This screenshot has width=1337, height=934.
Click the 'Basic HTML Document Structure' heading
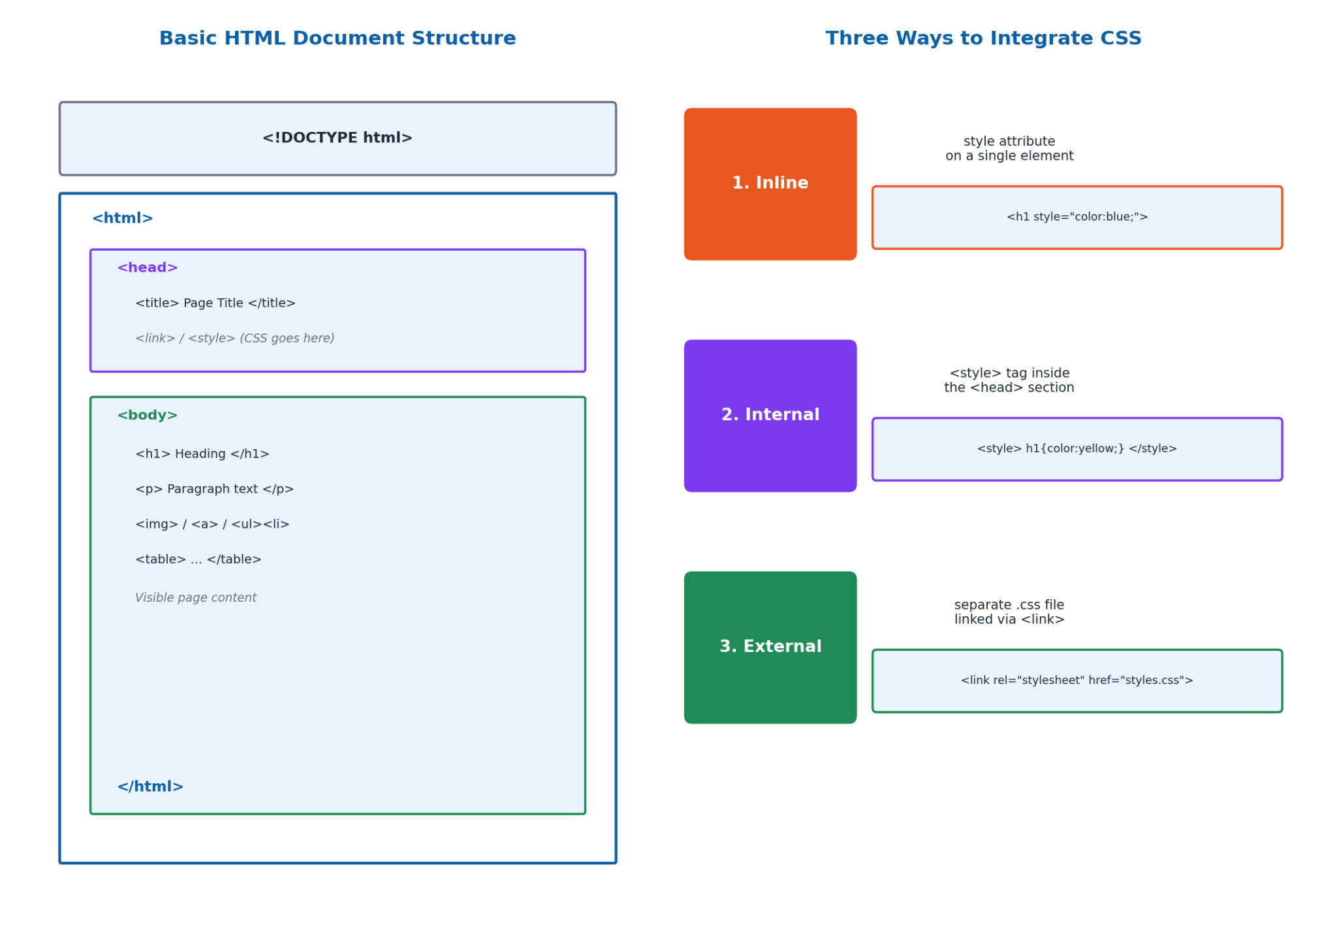click(x=338, y=39)
